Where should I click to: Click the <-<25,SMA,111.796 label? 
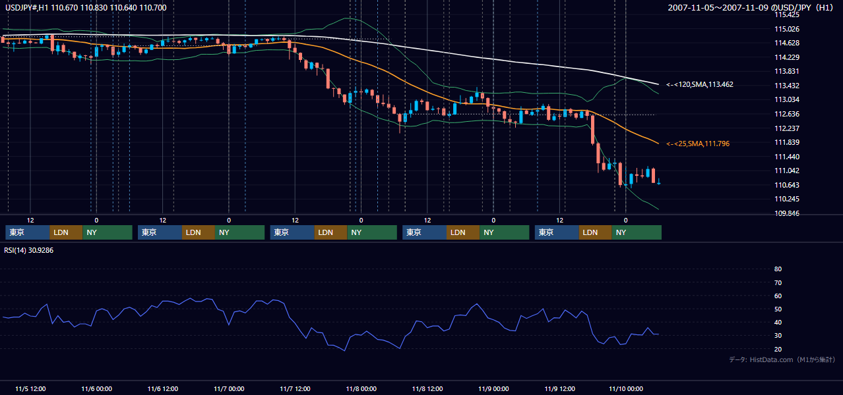click(x=697, y=143)
